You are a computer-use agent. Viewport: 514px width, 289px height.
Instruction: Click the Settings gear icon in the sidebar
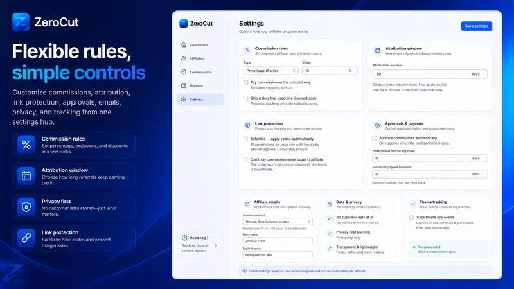point(184,100)
